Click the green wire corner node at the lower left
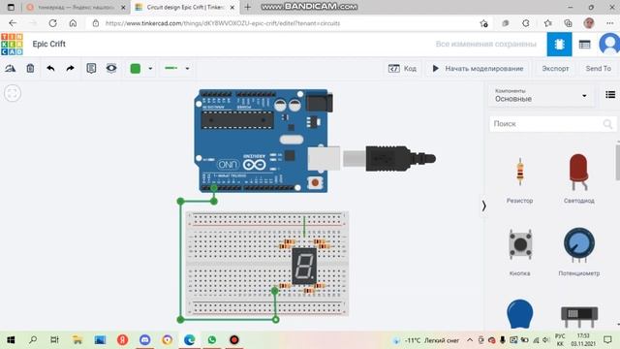Screen dimensions: 620x349 tap(180, 319)
